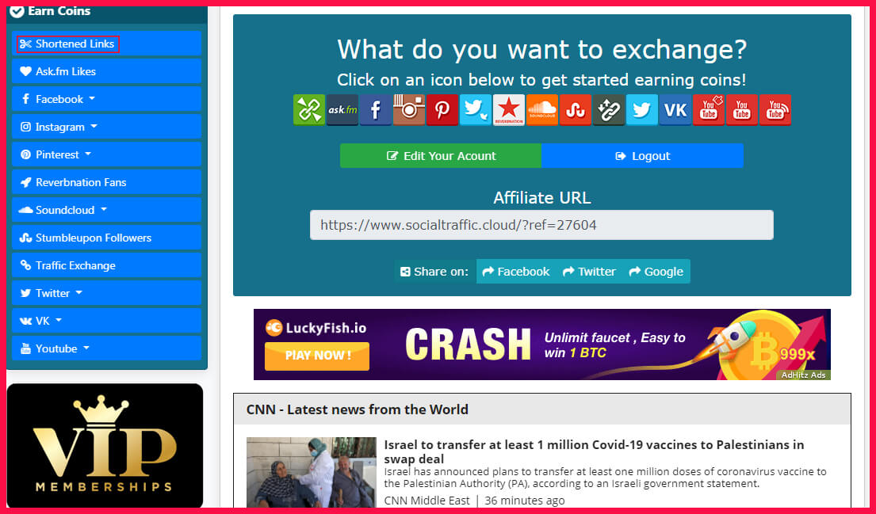876x514 pixels.
Task: Open Shortened Links in the sidebar
Action: [106, 44]
